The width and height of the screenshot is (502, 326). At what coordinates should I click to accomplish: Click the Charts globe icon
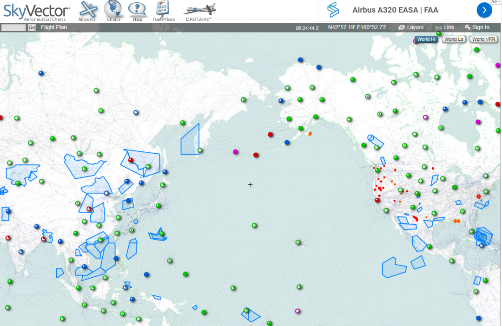click(x=113, y=9)
